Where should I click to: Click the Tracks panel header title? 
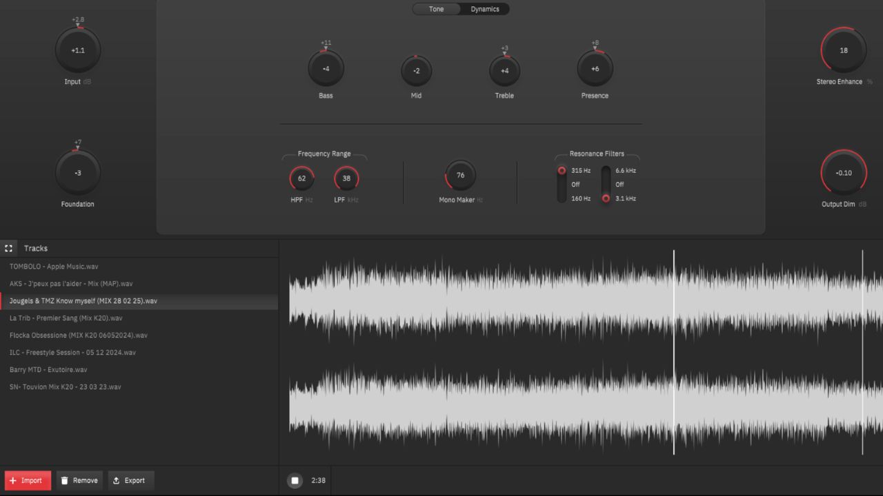pos(36,248)
